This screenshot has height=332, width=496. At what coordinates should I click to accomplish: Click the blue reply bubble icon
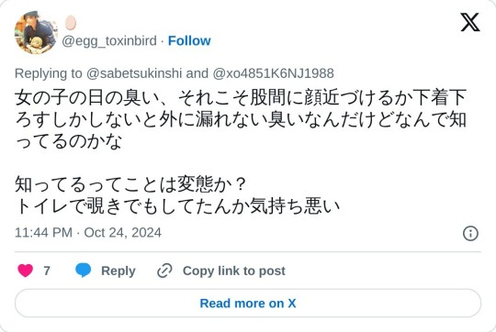(x=84, y=271)
